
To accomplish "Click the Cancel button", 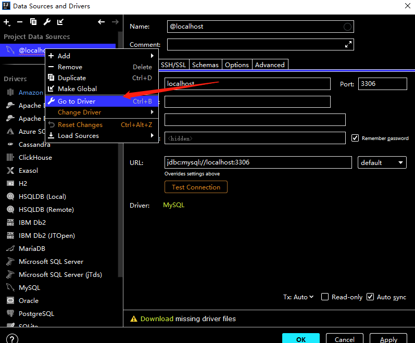I will coord(344,339).
